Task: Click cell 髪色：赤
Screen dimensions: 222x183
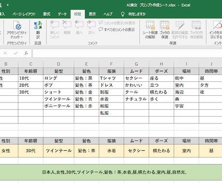Action: point(86,106)
